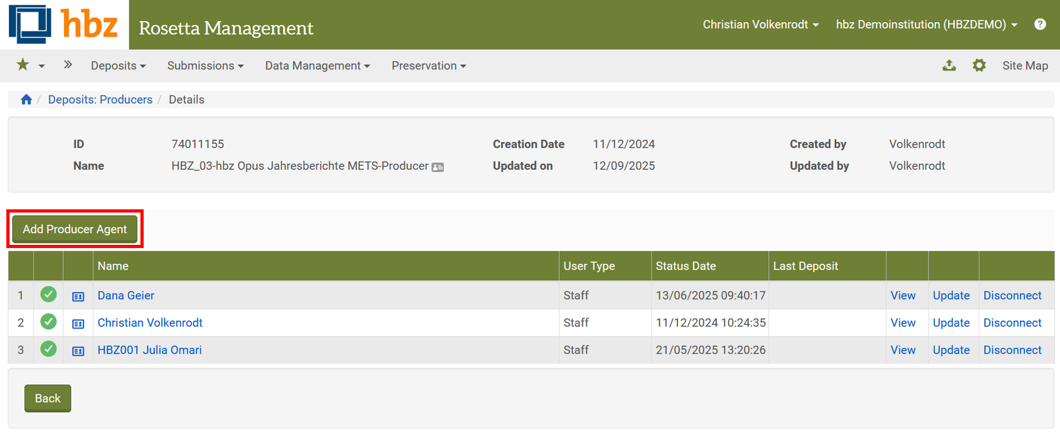The width and height of the screenshot is (1060, 433).
Task: Click the contact card icon beside producer name
Action: click(438, 167)
